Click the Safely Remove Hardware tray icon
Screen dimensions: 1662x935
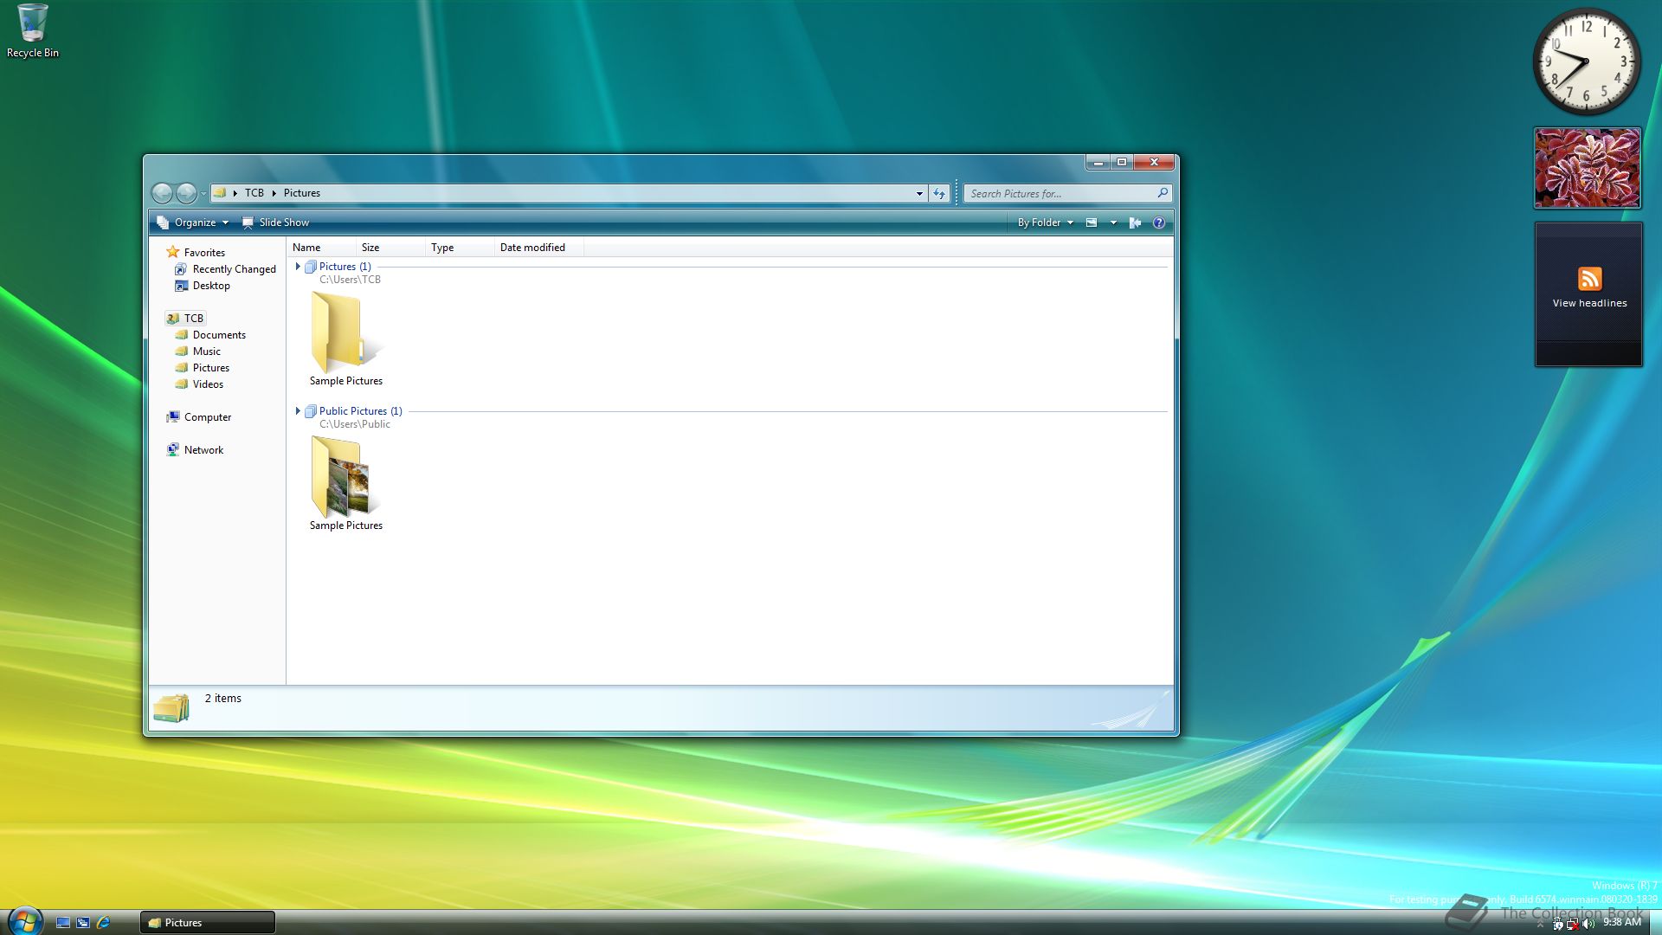[1557, 924]
